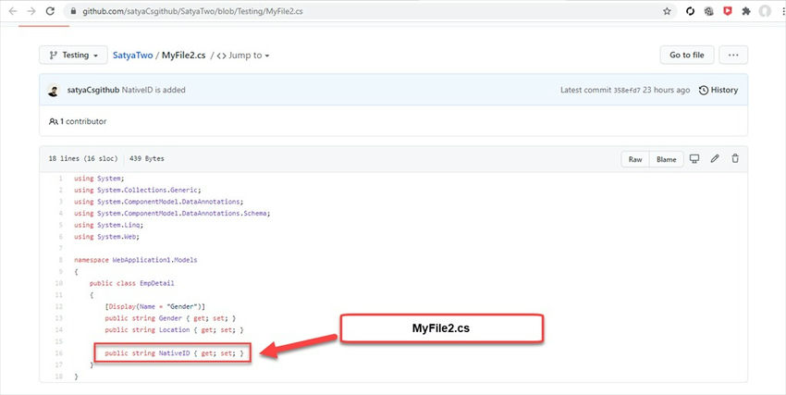
Task: Click the Go to file button
Action: click(687, 56)
